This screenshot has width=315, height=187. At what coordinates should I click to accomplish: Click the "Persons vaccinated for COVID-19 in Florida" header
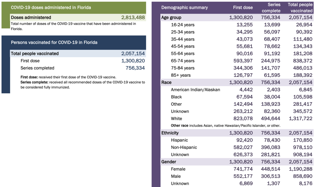click(54, 42)
